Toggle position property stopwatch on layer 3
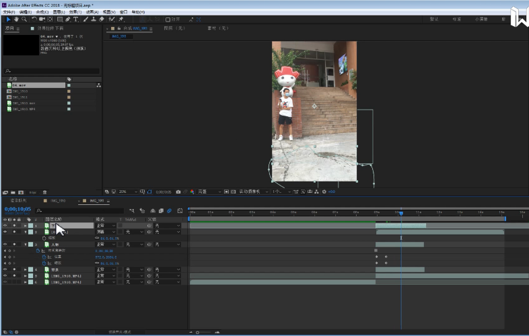Image resolution: width=529 pixels, height=336 pixels. (x=44, y=257)
